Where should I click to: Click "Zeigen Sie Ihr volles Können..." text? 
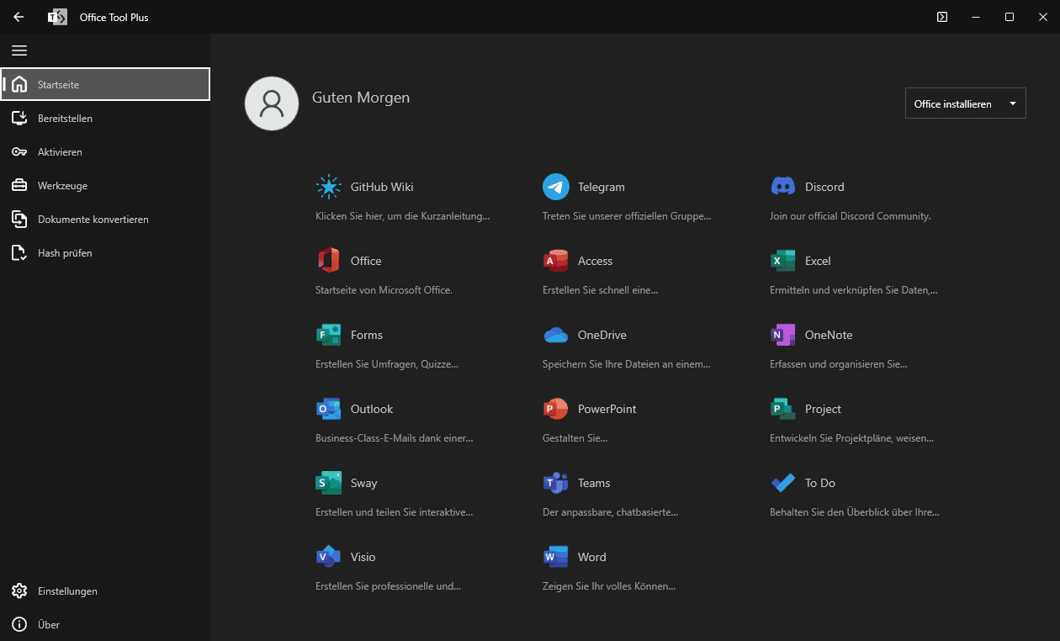click(609, 586)
